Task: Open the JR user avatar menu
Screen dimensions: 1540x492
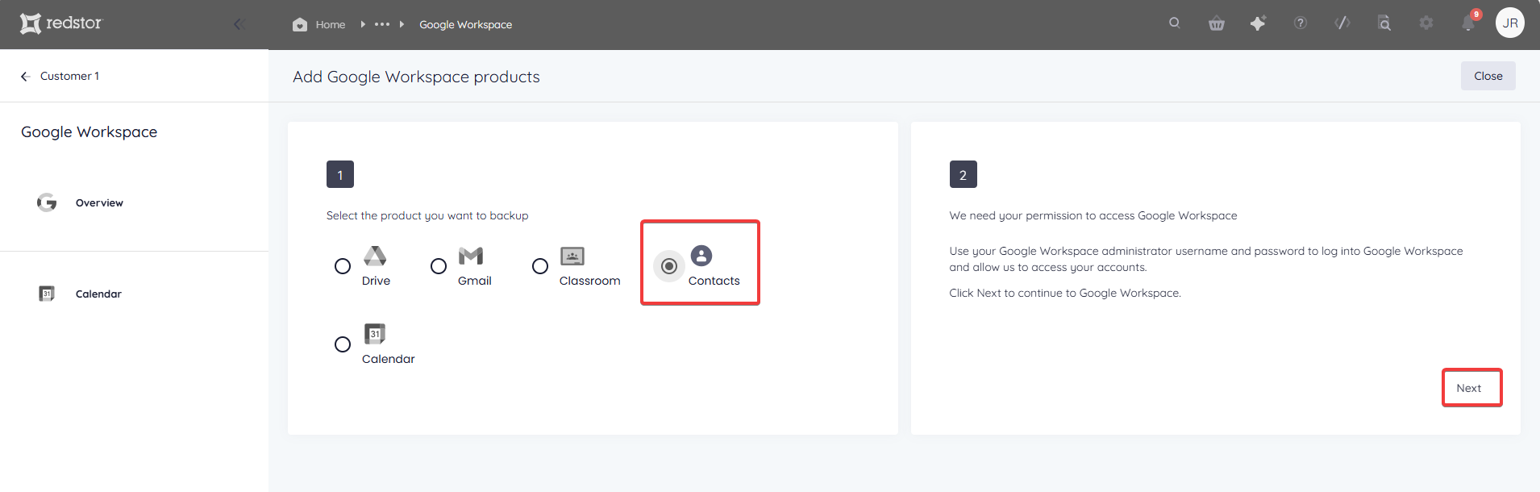Action: (x=1510, y=23)
